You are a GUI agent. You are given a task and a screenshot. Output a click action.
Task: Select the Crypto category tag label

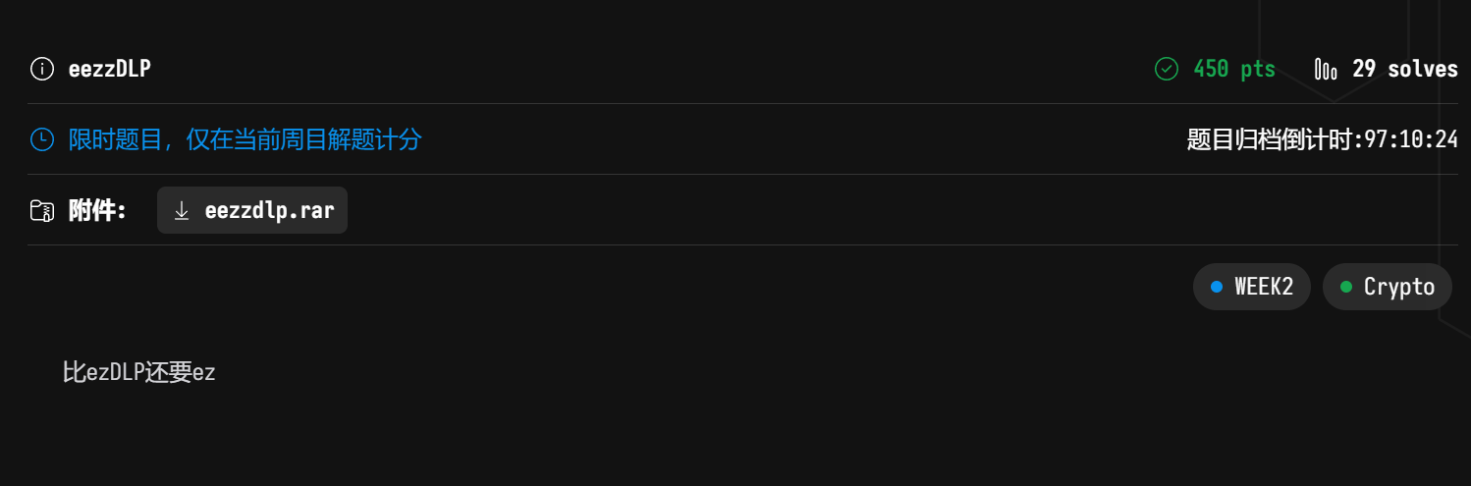point(1399,287)
